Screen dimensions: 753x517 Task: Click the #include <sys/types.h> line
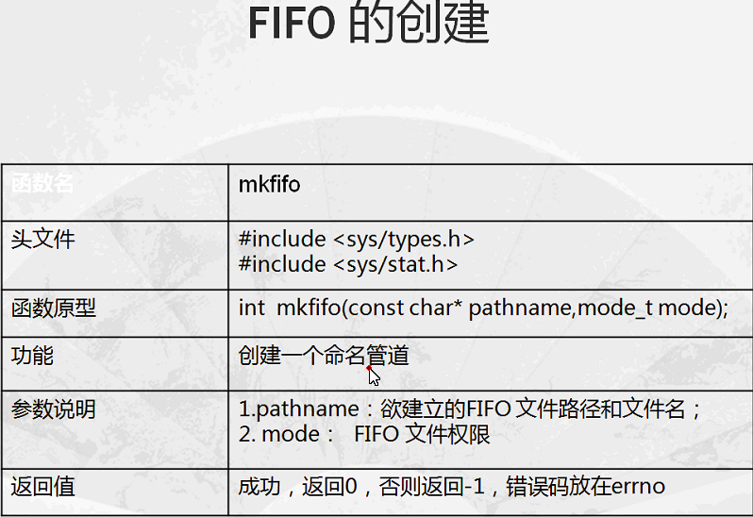357,239
